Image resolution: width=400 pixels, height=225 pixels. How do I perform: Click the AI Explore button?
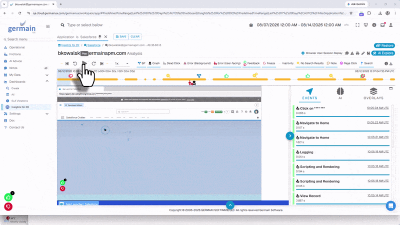tap(383, 53)
